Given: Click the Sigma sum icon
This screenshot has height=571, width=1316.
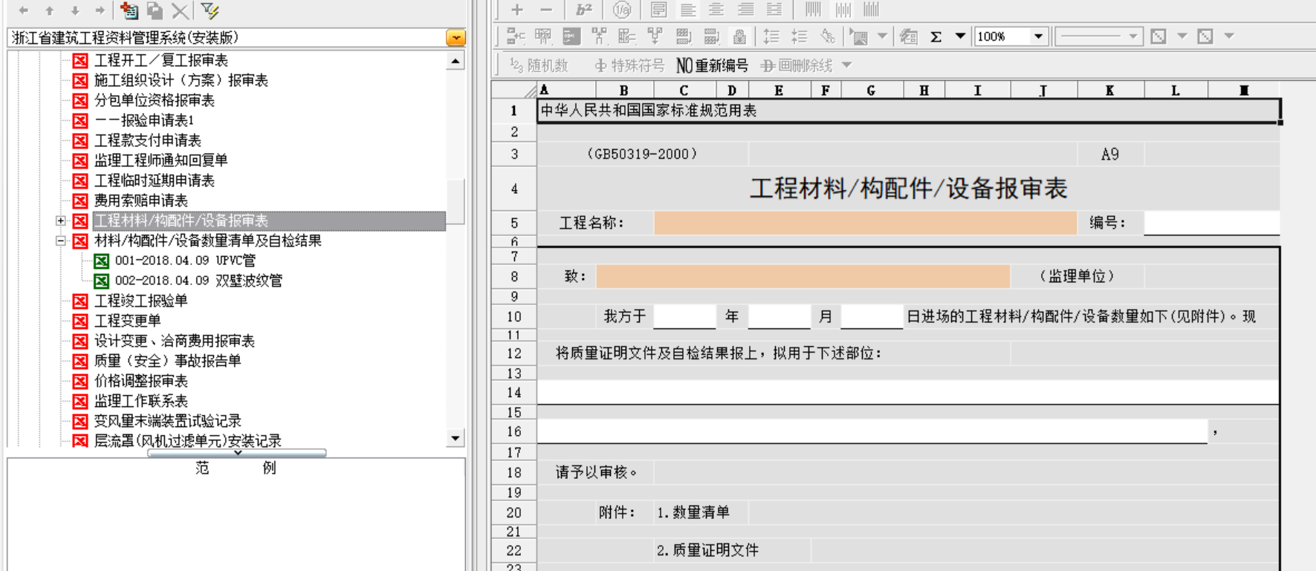Looking at the screenshot, I should tap(936, 36).
